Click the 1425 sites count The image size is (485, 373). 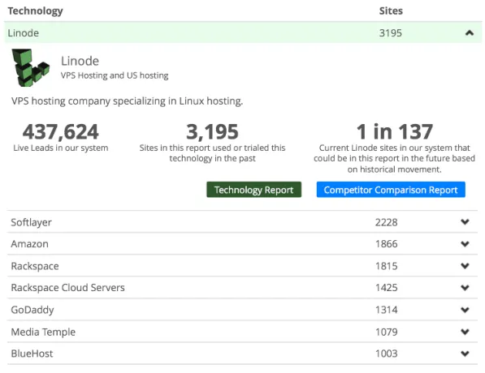(x=387, y=288)
